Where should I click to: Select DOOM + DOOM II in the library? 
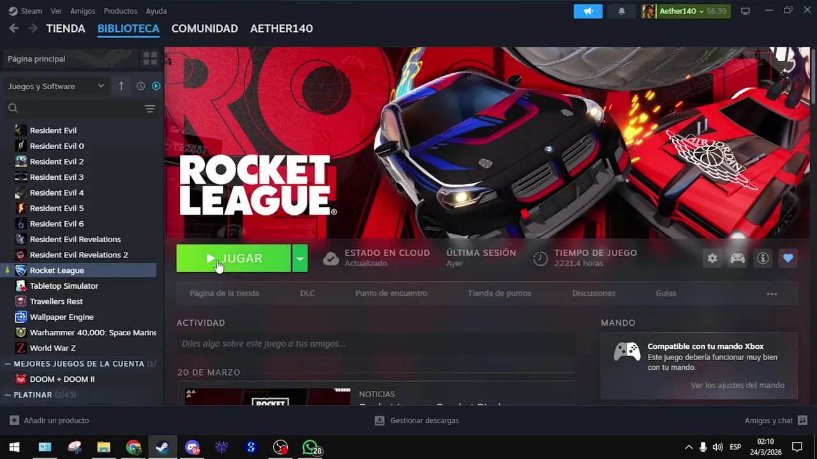(x=62, y=379)
